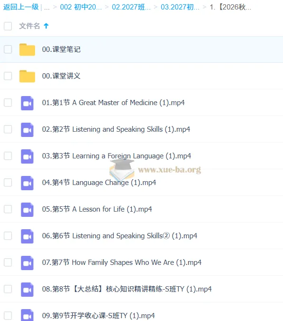This screenshot has width=283, height=321.
Task: Expand the collapsed breadcrumb ellipsis
Action: coord(47,7)
